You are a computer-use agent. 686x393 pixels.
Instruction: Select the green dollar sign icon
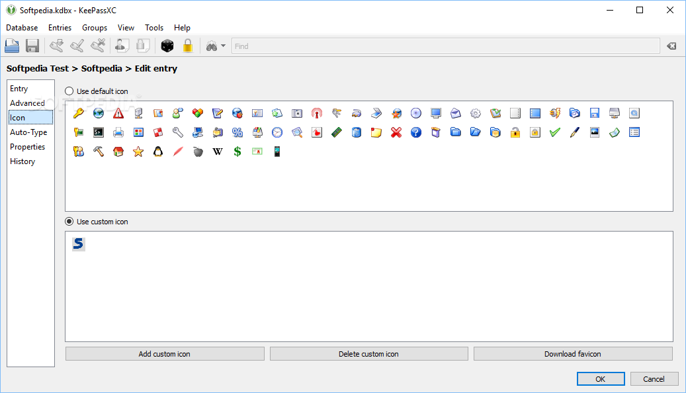coord(237,152)
